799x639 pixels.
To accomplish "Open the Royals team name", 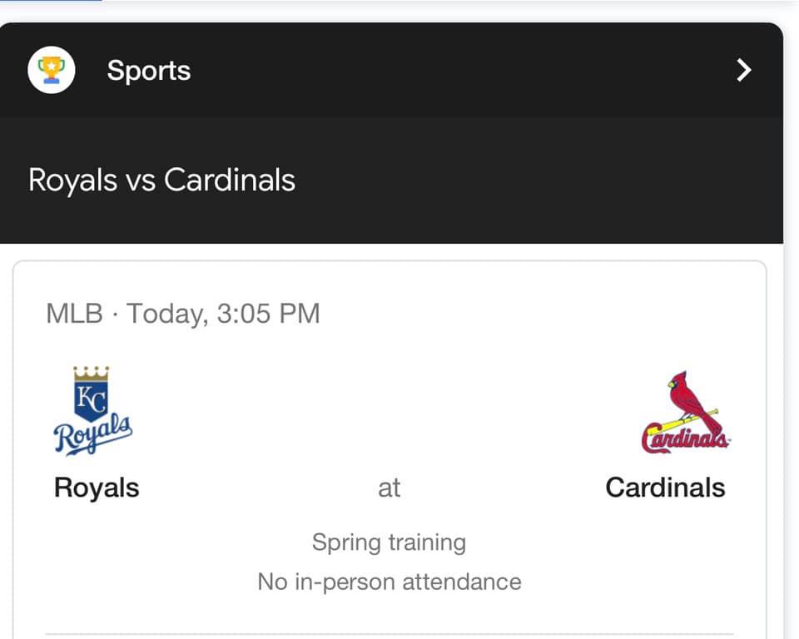I will tap(97, 488).
